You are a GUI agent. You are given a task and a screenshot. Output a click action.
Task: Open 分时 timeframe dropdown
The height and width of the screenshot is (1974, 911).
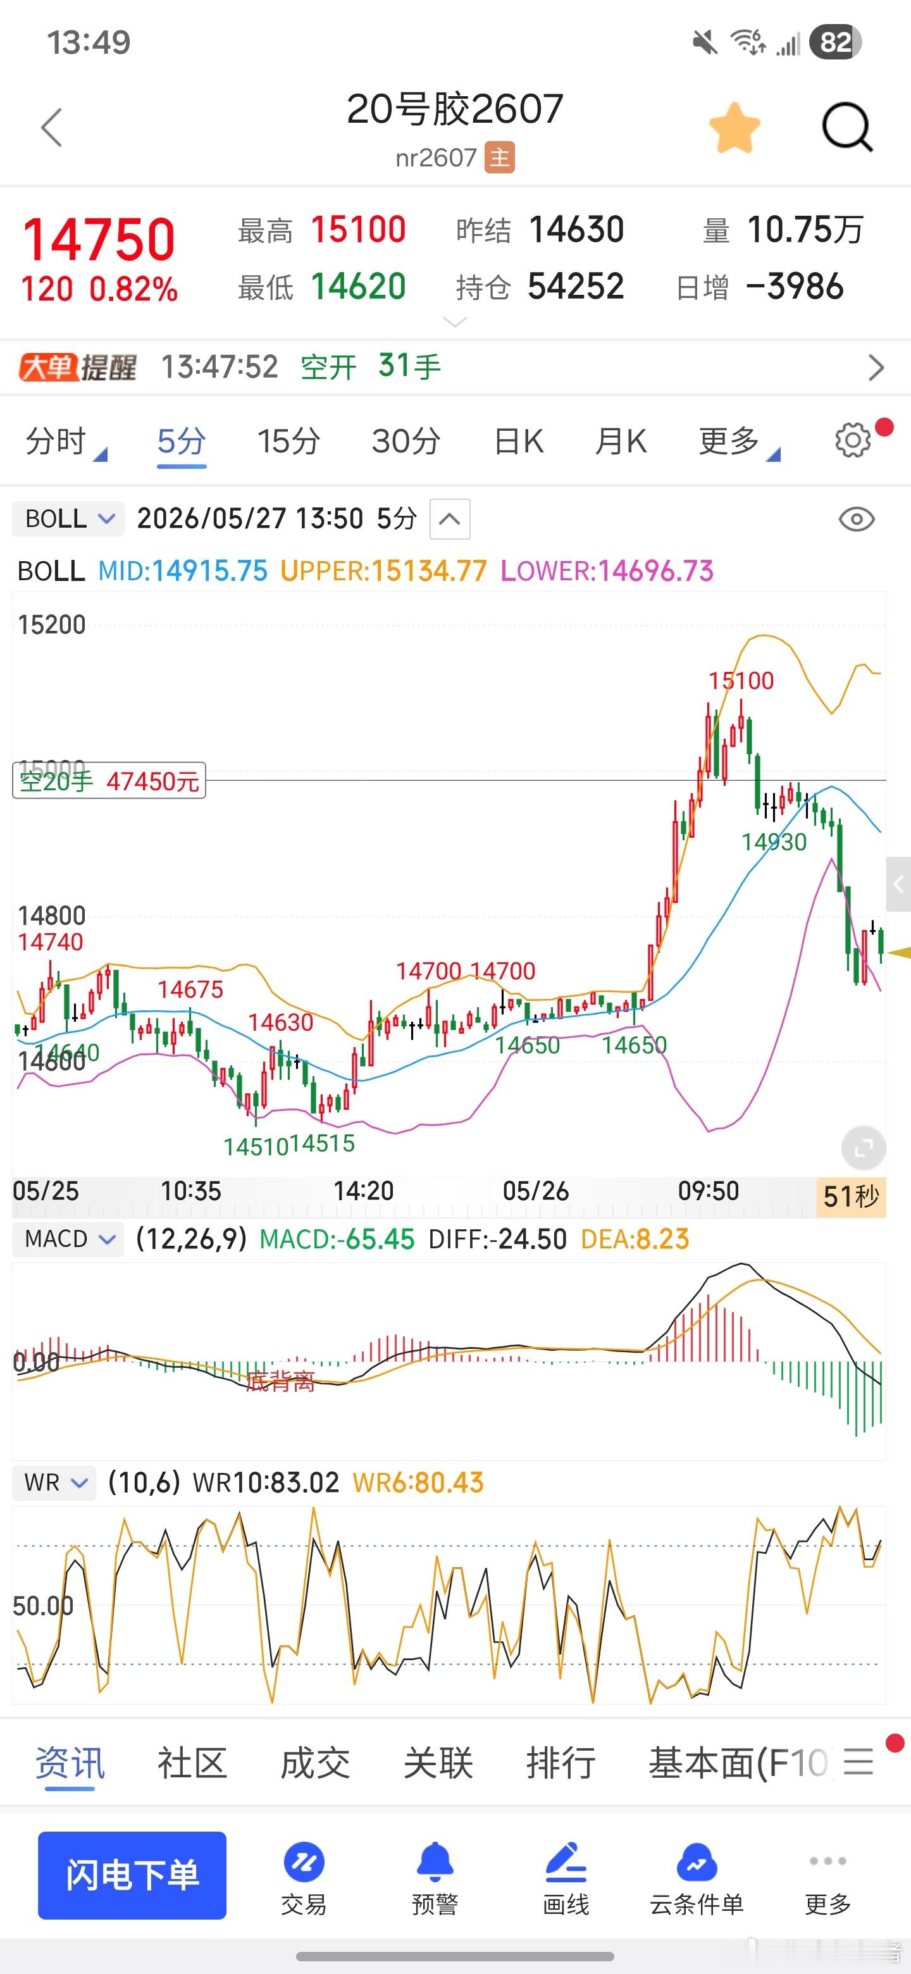click(x=66, y=442)
